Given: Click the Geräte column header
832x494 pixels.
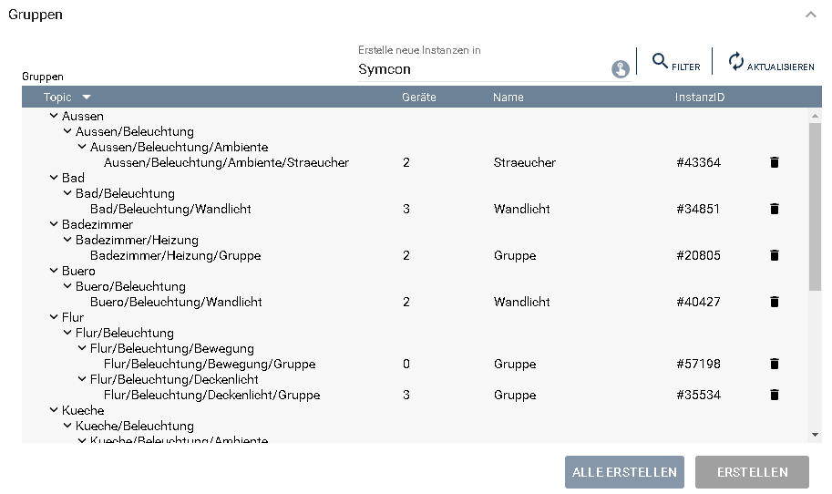Looking at the screenshot, I should [x=418, y=98].
